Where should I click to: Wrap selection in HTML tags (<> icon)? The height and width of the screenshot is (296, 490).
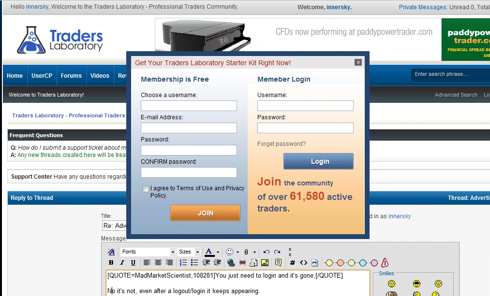pyautogui.click(x=303, y=263)
